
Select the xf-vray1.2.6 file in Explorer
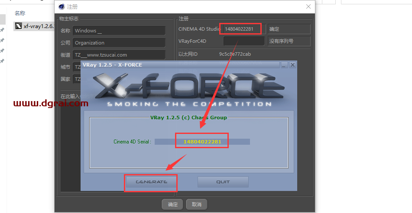click(x=34, y=26)
